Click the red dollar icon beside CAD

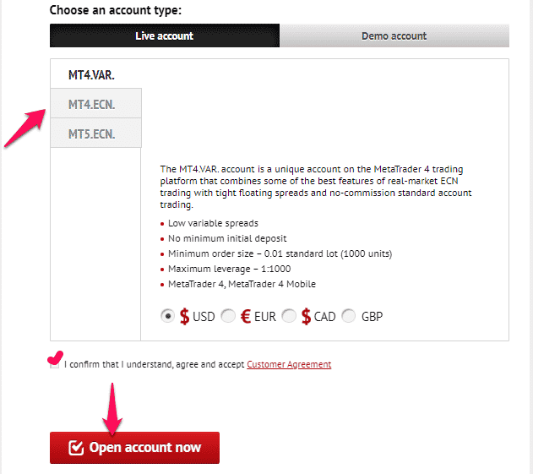click(306, 316)
